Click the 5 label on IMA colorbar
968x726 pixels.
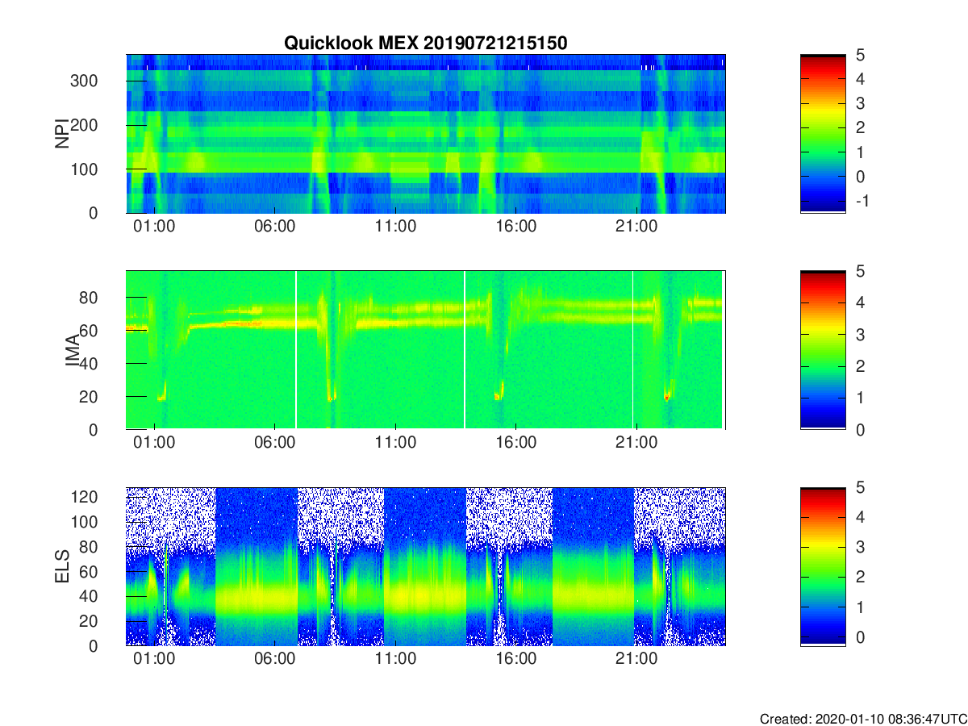pyautogui.click(x=860, y=271)
